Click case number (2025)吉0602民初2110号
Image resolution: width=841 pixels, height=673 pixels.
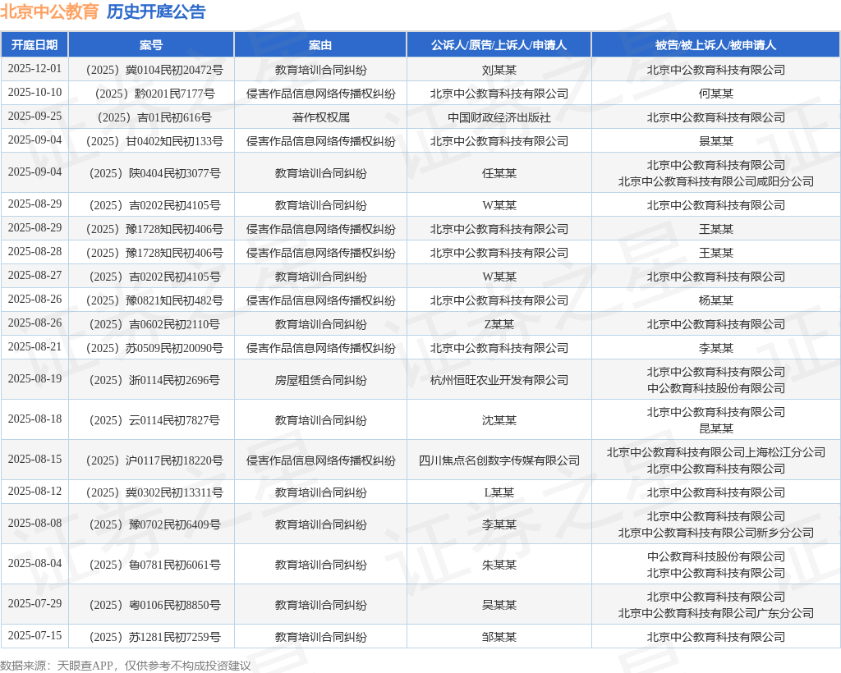(x=154, y=324)
